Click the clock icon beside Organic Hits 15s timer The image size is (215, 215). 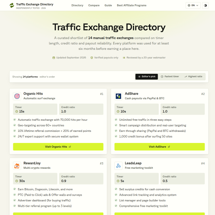coord(16,111)
